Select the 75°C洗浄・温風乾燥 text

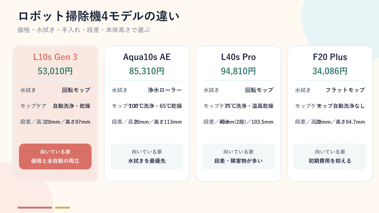(x=249, y=106)
